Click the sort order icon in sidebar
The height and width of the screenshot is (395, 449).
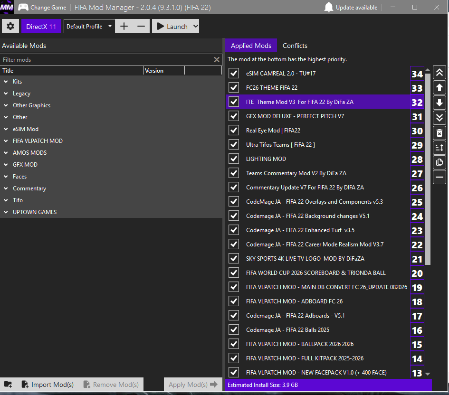click(x=439, y=148)
